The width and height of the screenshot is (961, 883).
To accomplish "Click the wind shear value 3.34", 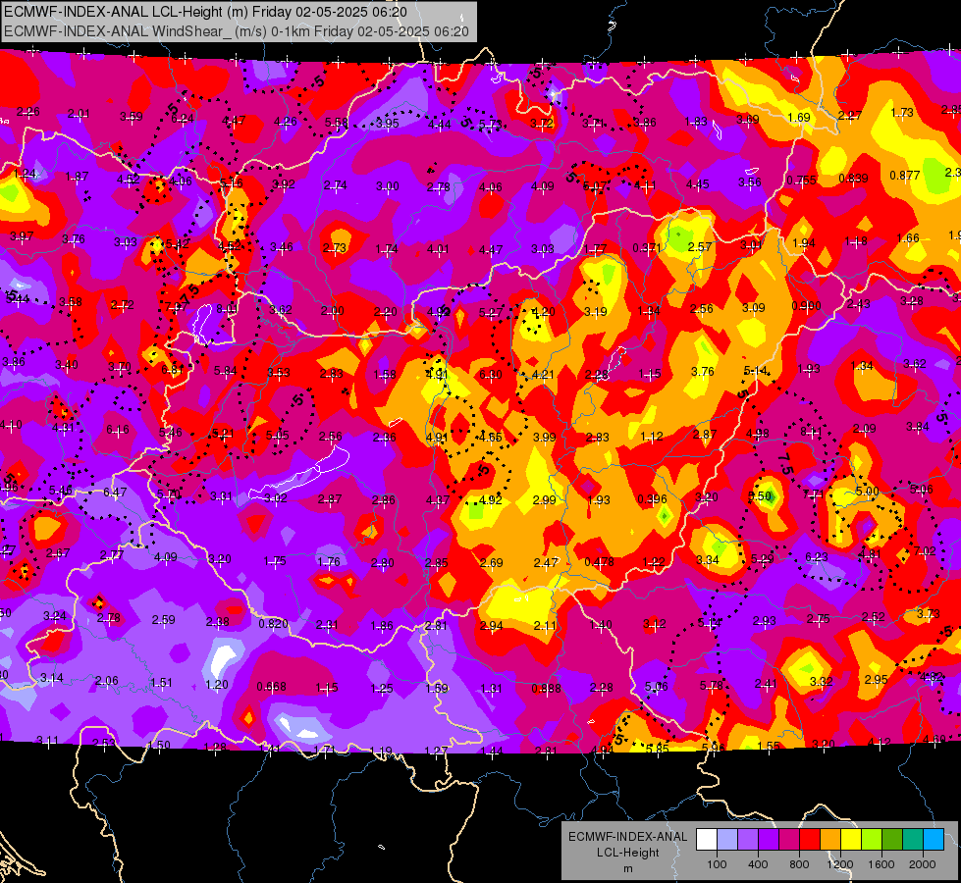I will point(708,559).
